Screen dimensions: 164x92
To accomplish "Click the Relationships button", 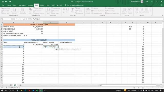I will pyautogui.click(x=110, y=11).
